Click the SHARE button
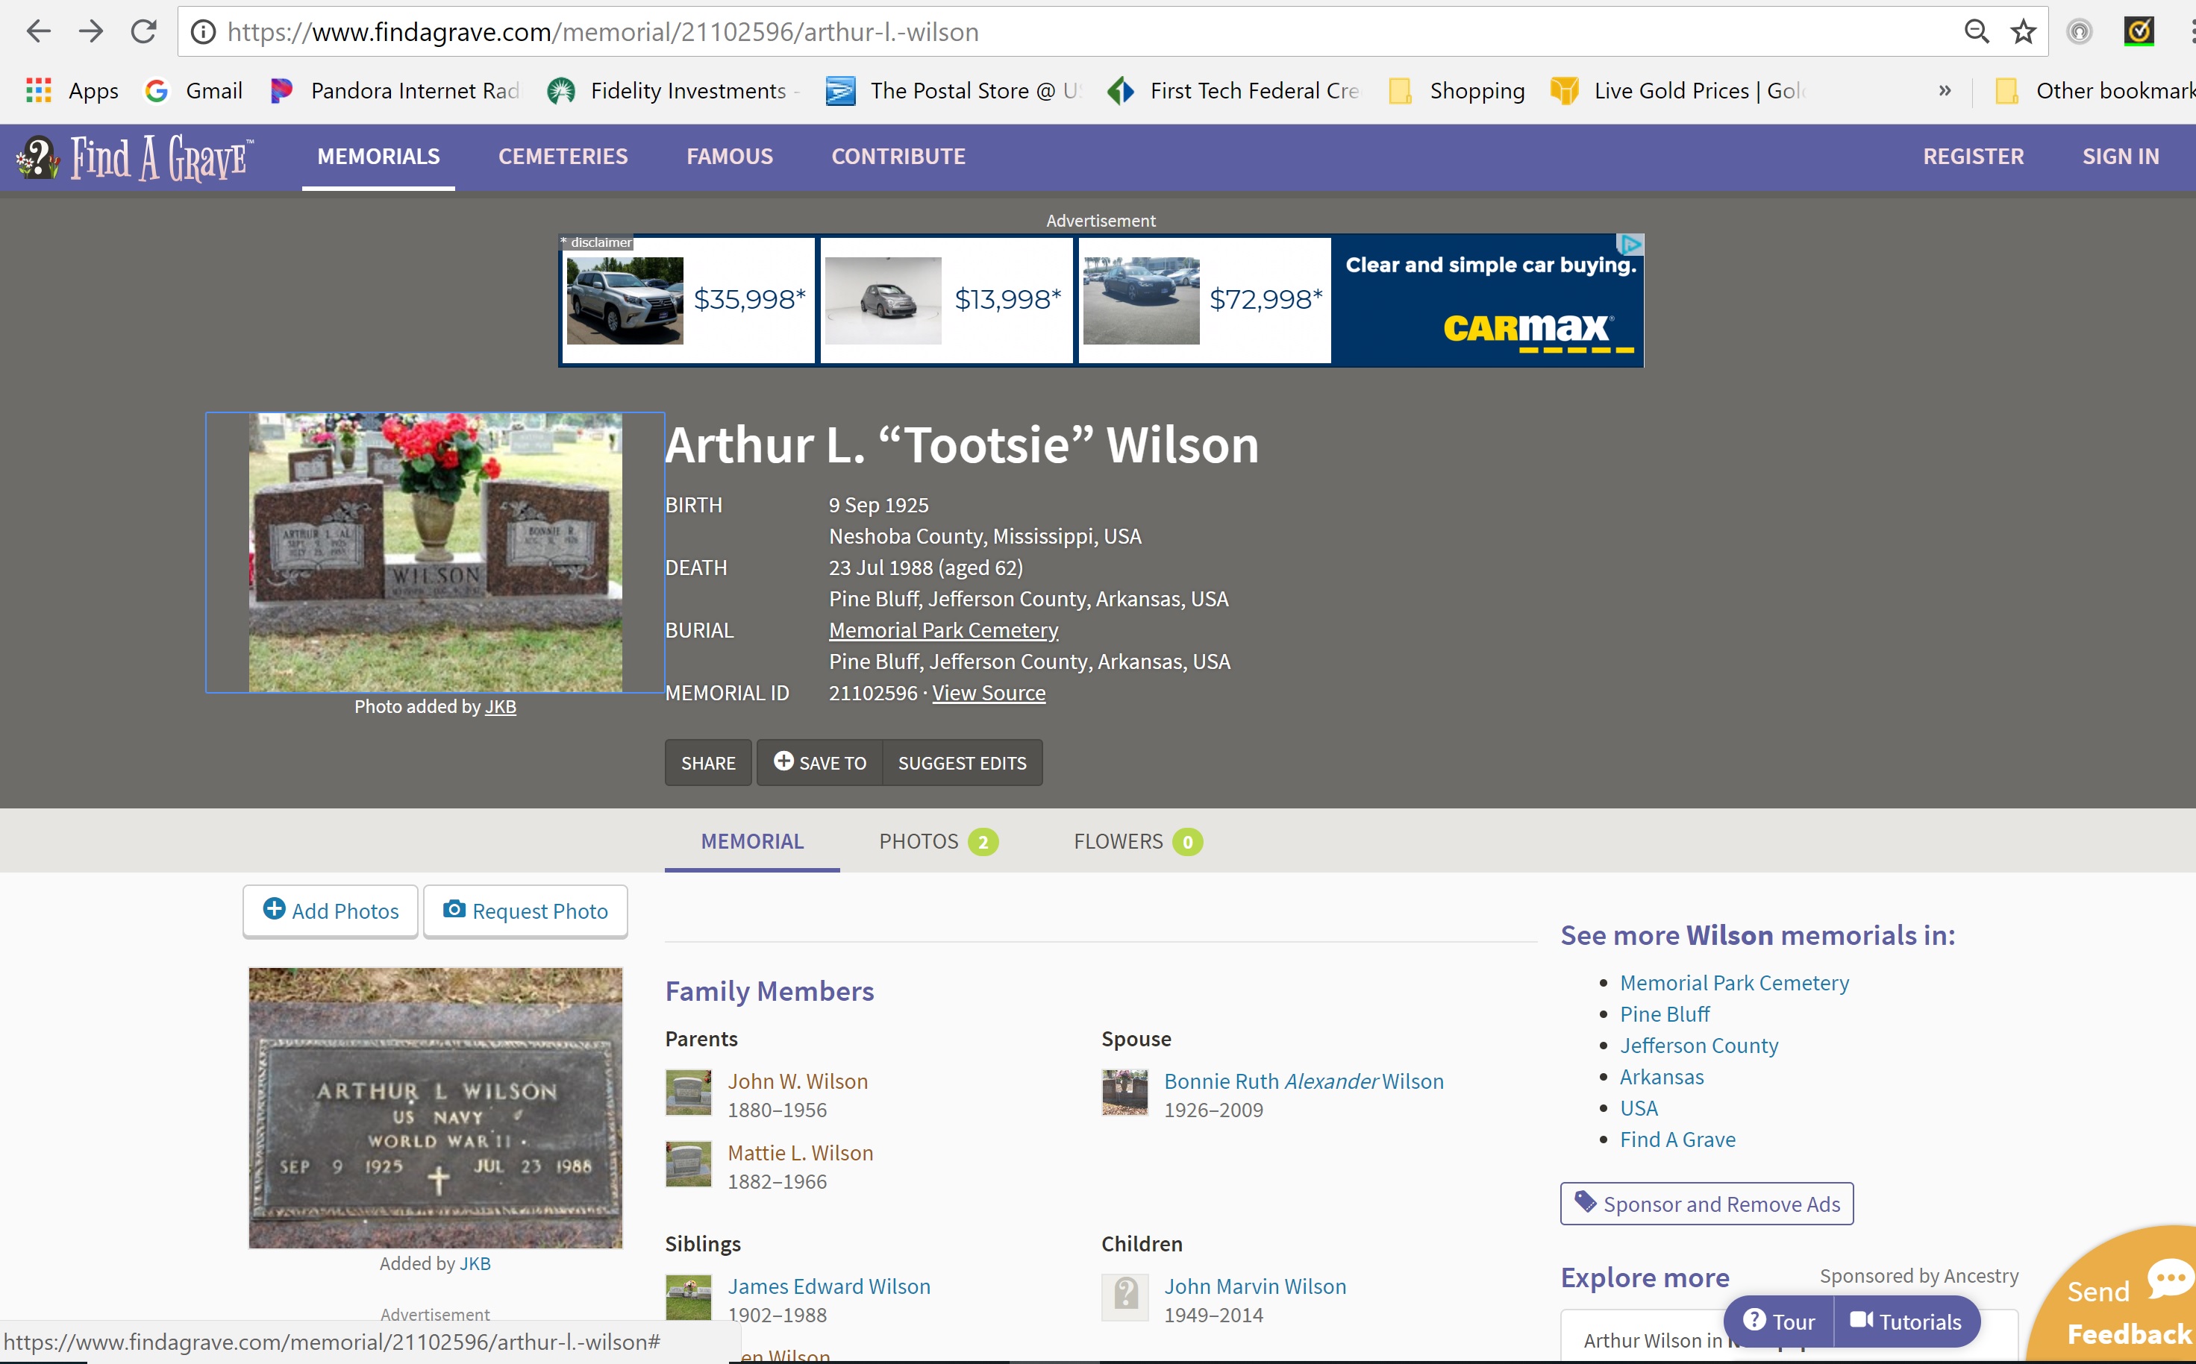The width and height of the screenshot is (2196, 1364). [707, 763]
